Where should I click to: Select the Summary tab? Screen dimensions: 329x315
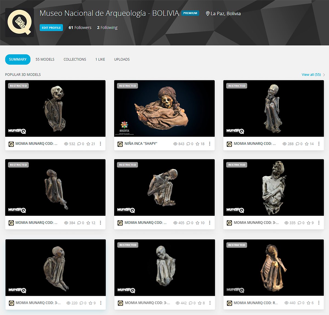pos(18,59)
